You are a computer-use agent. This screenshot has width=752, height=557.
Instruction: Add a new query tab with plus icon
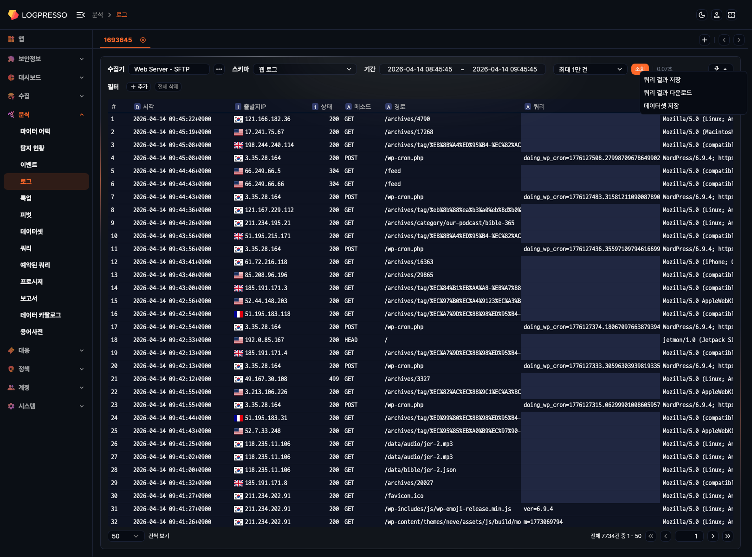click(x=705, y=40)
